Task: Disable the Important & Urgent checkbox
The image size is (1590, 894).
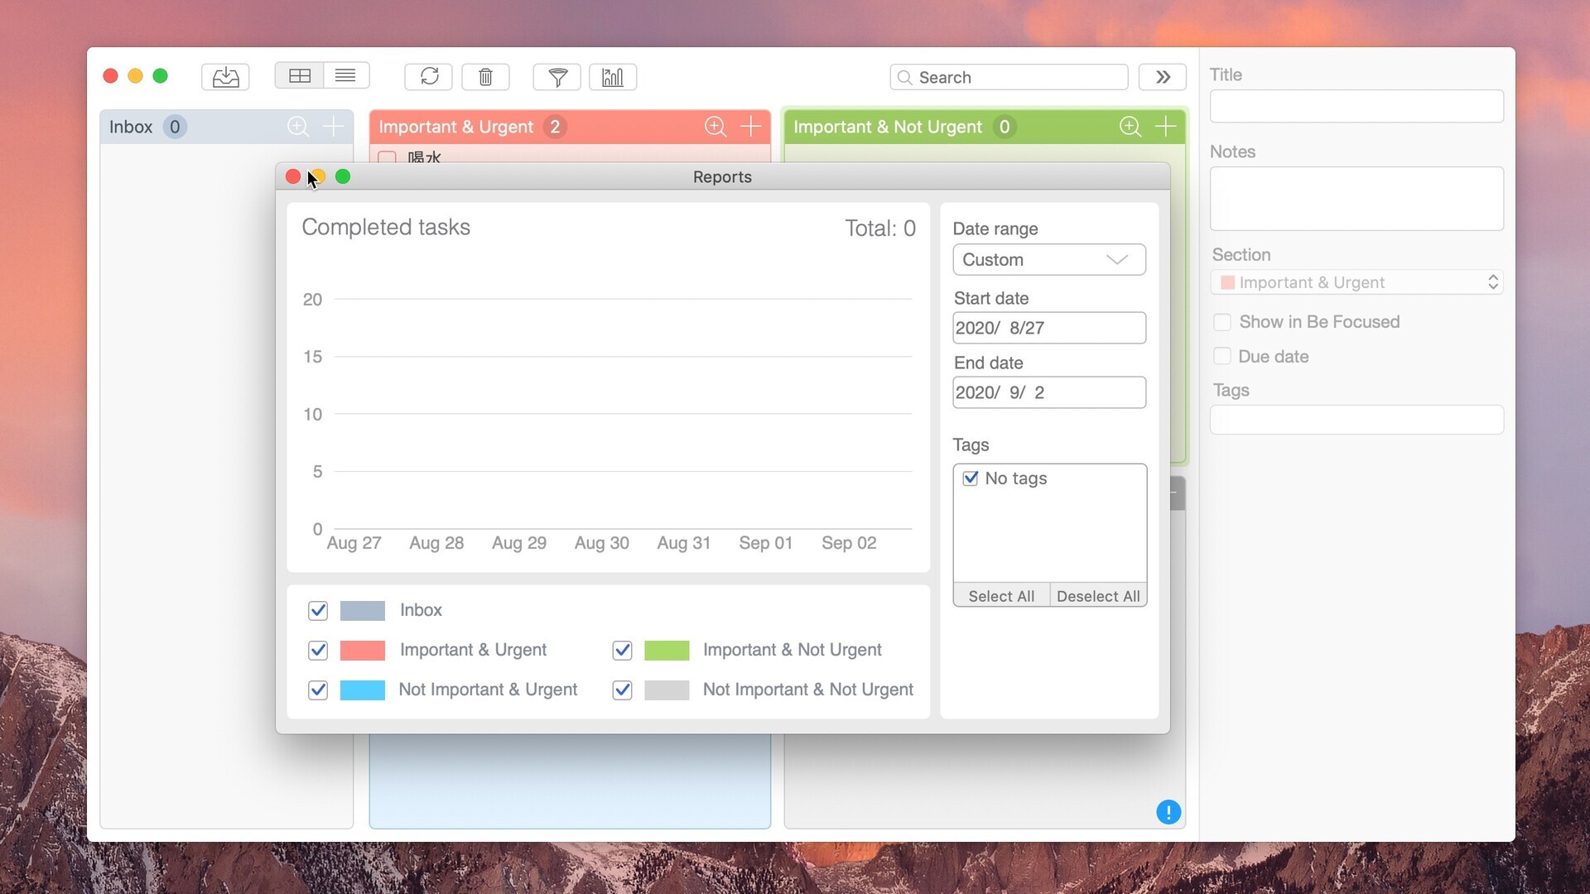Action: tap(318, 650)
